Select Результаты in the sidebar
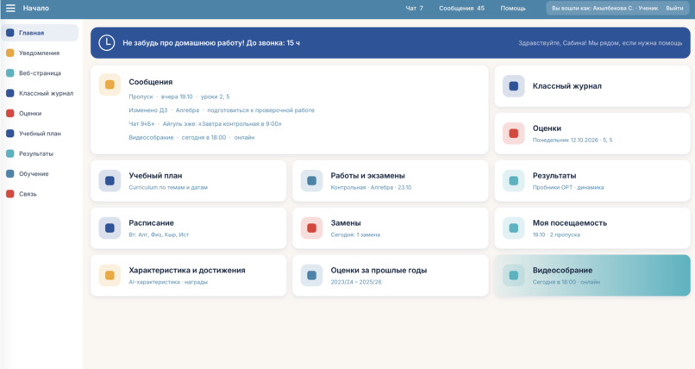The image size is (695, 369). (40, 153)
